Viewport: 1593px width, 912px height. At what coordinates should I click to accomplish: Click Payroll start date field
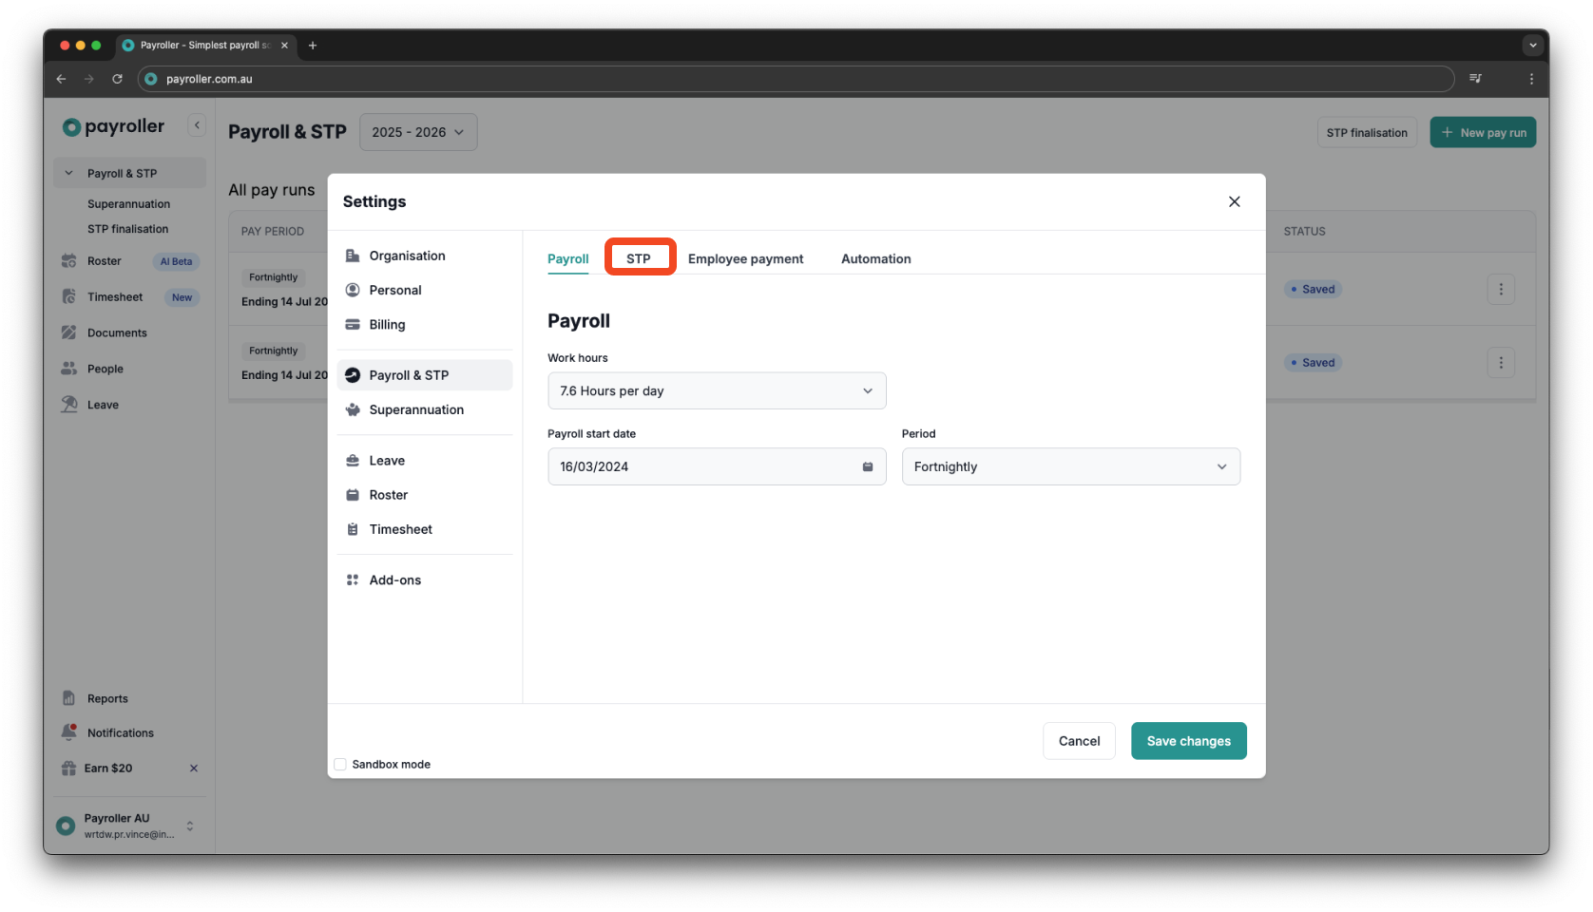[x=717, y=466]
